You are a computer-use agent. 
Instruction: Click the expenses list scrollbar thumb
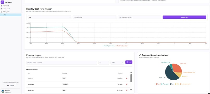coord(131,78)
